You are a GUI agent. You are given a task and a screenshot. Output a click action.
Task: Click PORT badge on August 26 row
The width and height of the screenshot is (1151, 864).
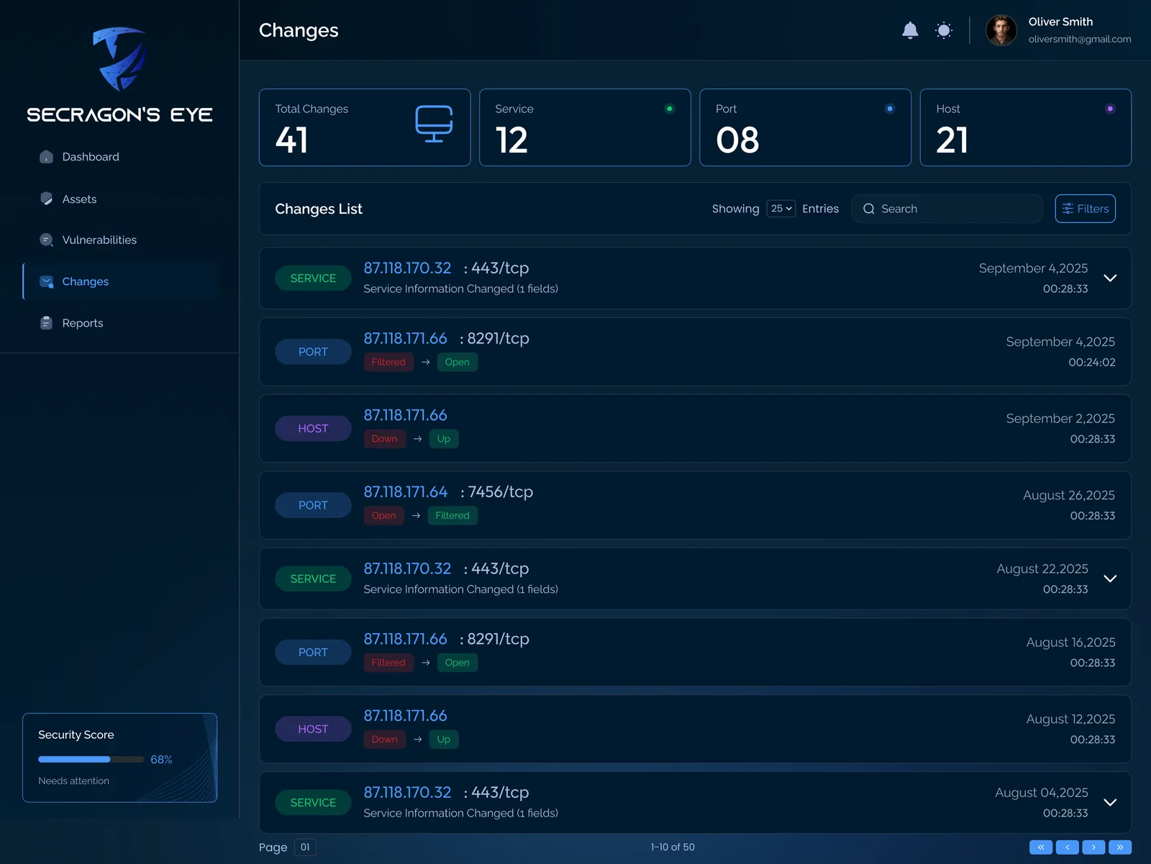pos(313,506)
